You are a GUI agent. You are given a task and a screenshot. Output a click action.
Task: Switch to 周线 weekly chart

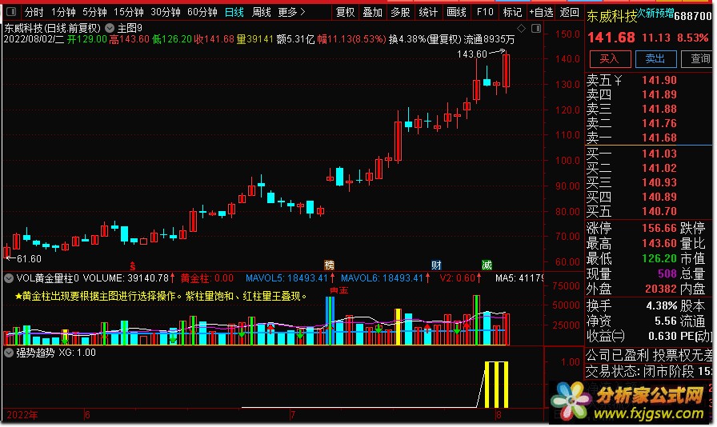click(x=262, y=12)
